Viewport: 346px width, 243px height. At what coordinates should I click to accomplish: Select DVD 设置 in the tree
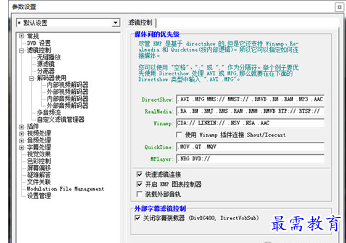point(39,43)
